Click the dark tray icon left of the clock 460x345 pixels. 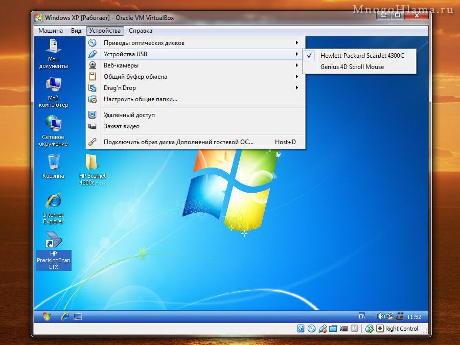point(400,316)
